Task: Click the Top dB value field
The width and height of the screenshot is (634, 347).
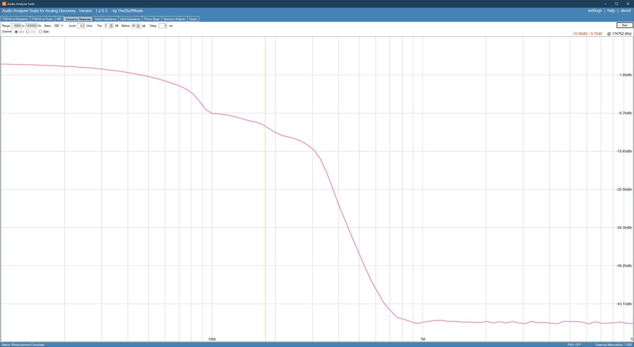Action: [x=107, y=26]
